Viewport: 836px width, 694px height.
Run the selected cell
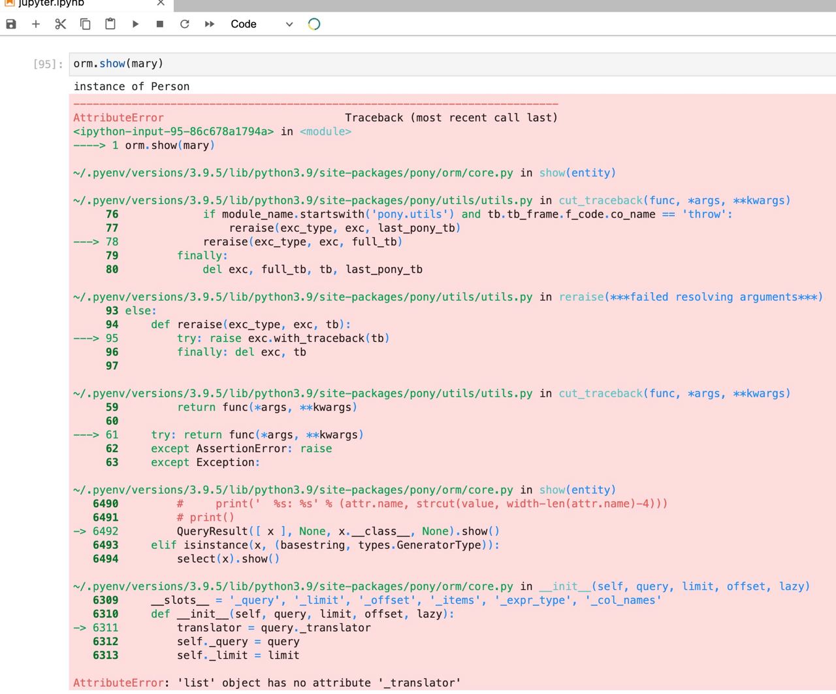tap(135, 24)
